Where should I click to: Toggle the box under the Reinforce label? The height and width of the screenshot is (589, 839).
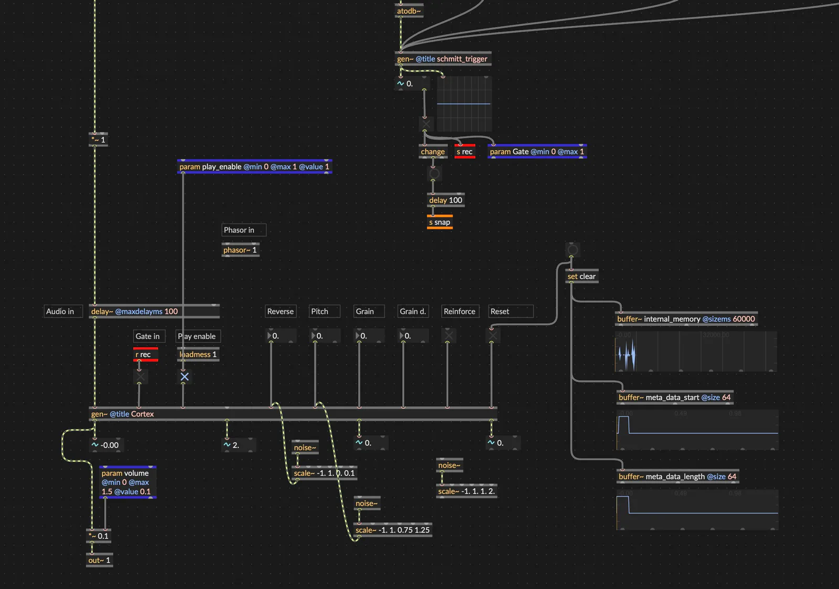[449, 335]
